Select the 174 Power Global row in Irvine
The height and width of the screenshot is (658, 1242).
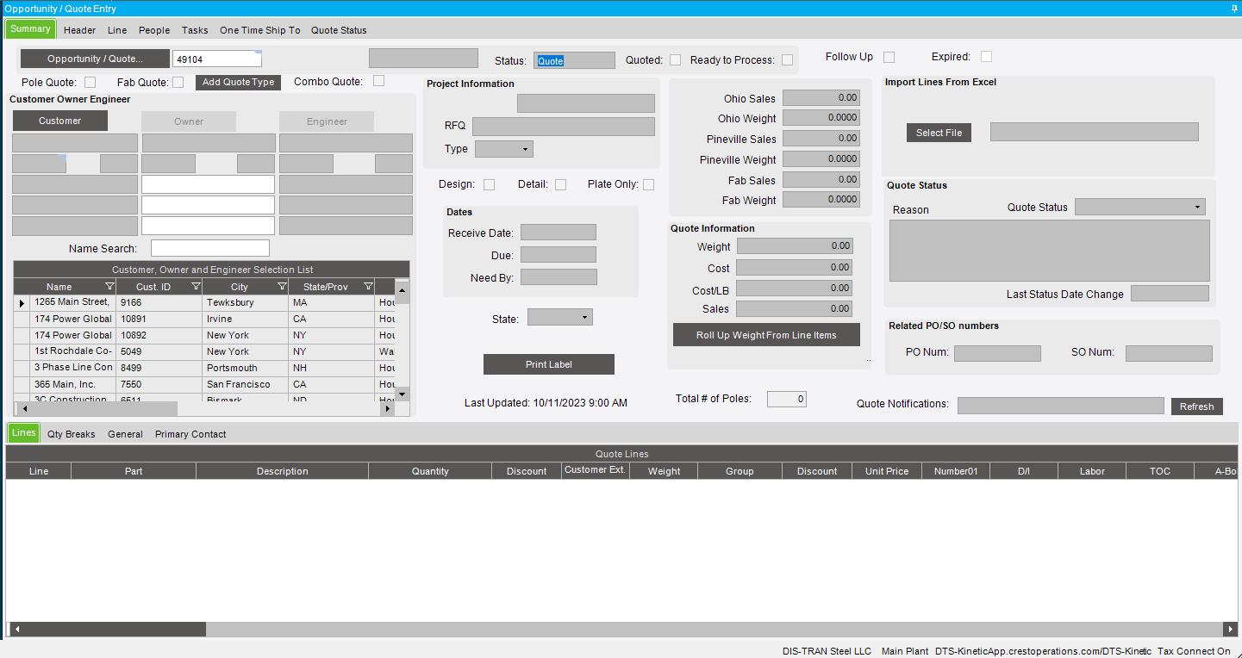(x=203, y=320)
